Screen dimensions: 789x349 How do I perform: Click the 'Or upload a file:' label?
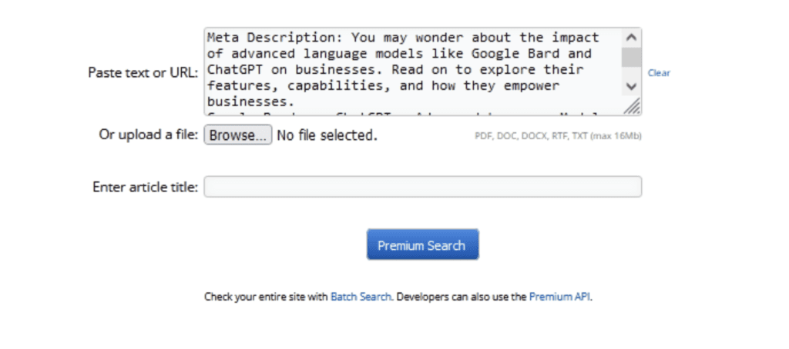point(149,135)
